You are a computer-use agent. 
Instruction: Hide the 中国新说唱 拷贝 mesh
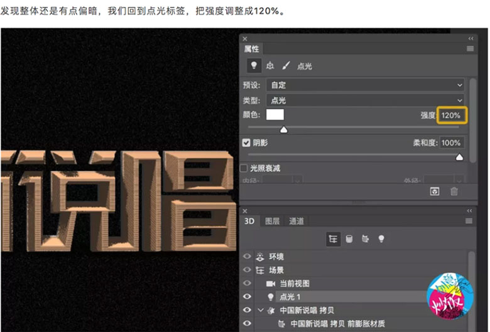[x=247, y=310]
